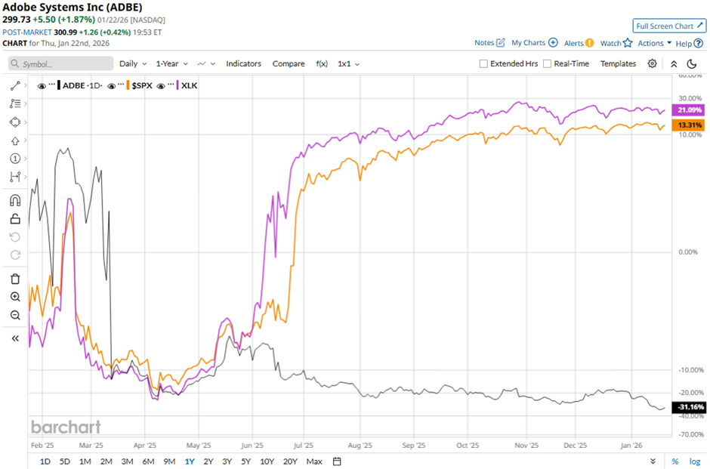Click the My Charts link
The image size is (710, 469).
pos(528,42)
